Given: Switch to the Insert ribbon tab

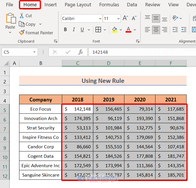Looking at the screenshot, I should (x=50, y=5).
